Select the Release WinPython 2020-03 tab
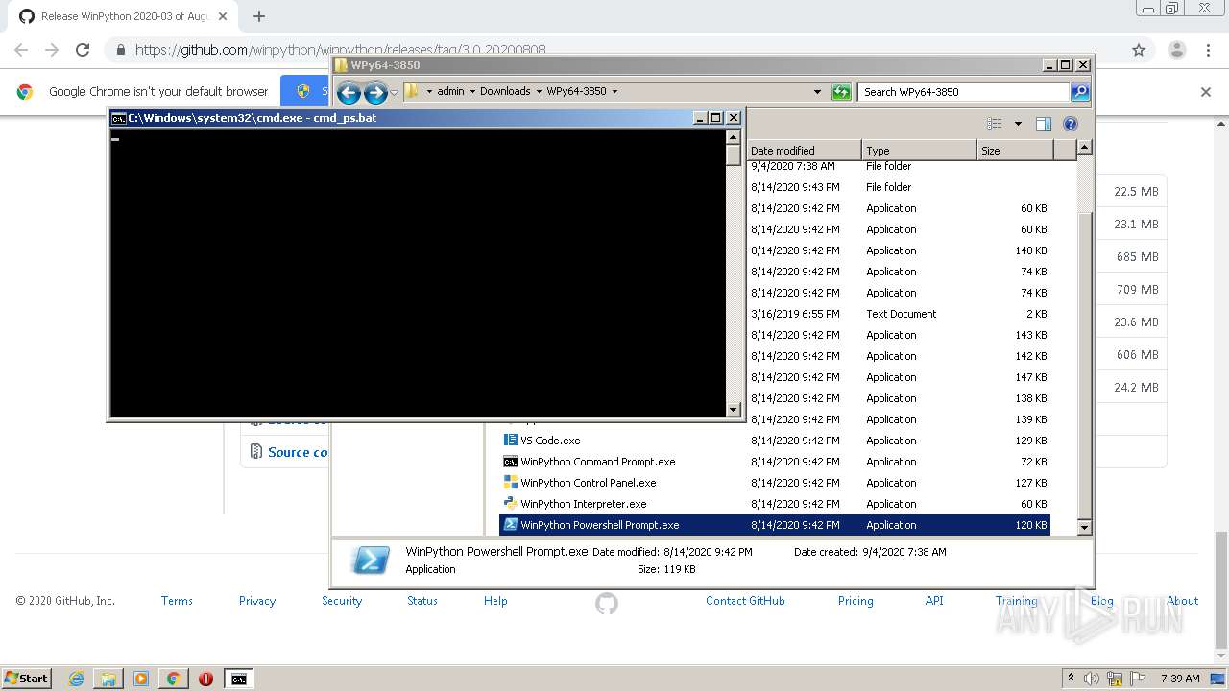Screen dimensions: 1229x691 point(125,16)
